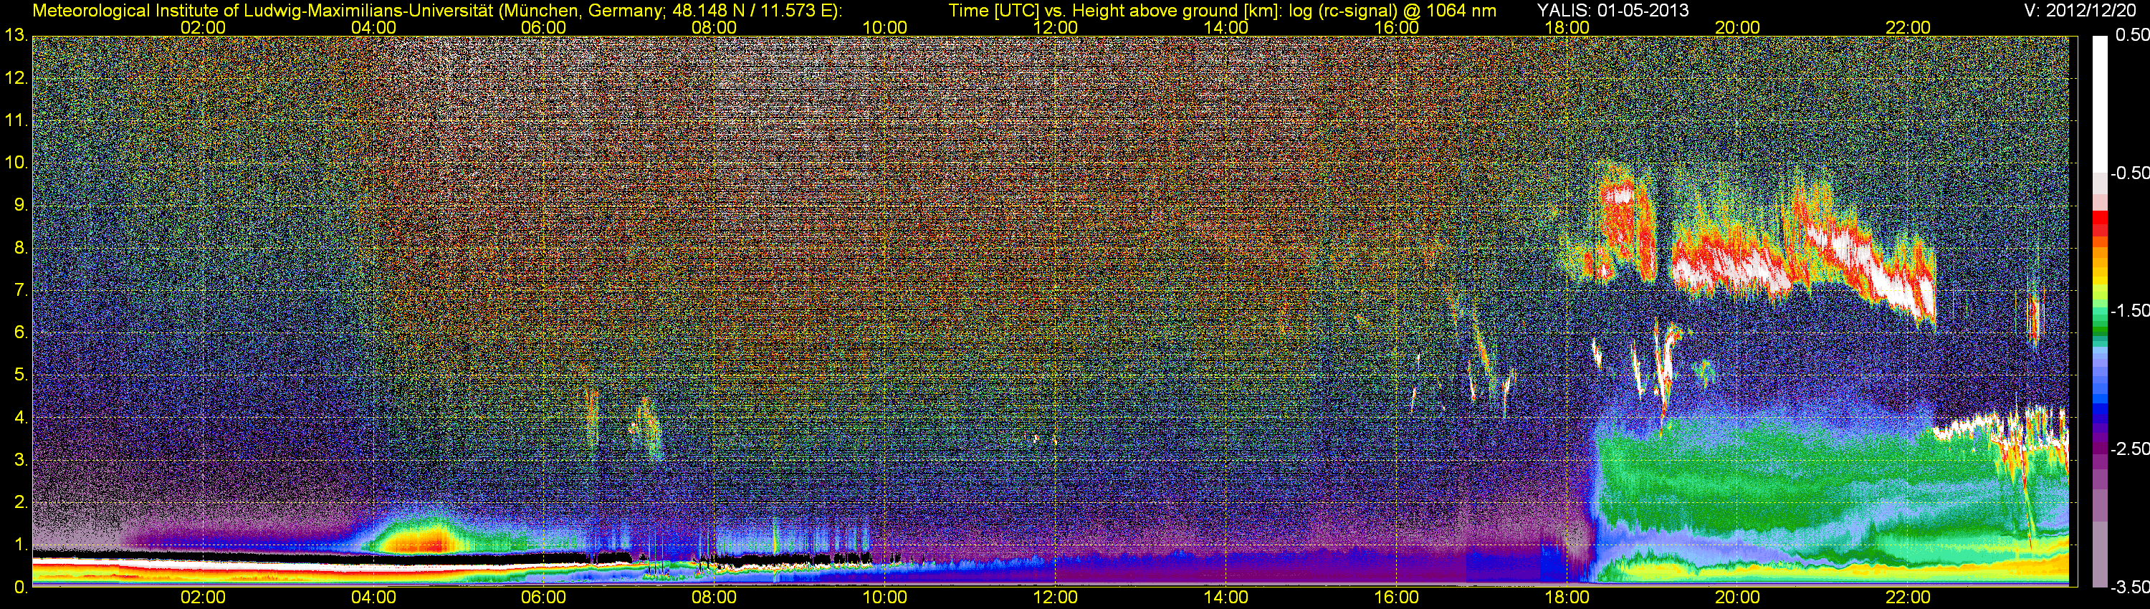Click the 10. height axis label
Screen dimensions: 2150x609
[x=16, y=163]
